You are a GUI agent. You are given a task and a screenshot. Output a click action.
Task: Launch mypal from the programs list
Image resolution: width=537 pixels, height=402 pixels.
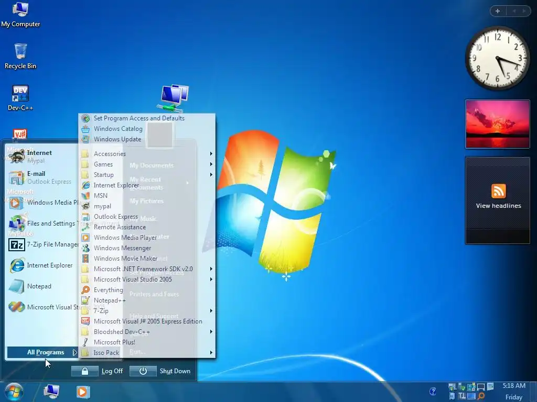(147, 206)
